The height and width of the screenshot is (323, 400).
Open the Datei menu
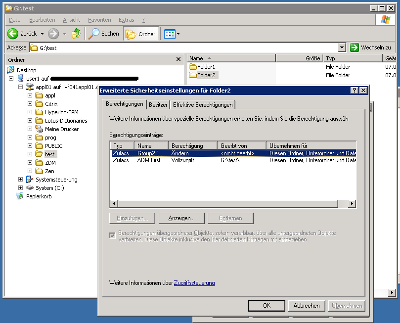point(15,20)
